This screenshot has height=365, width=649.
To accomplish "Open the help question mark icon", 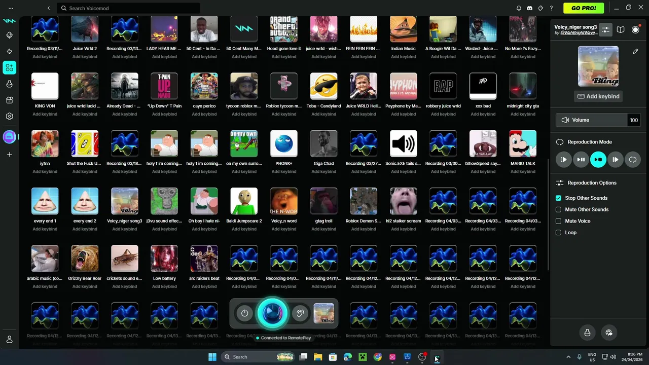I will tap(551, 8).
